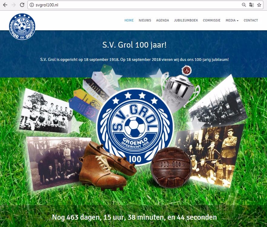Open the CONTACT page

[x=251, y=20]
